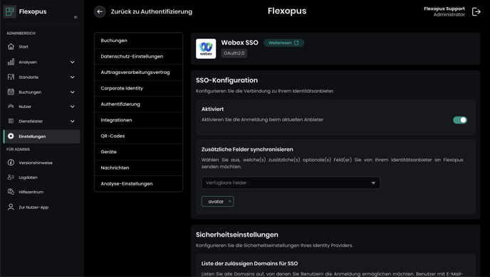The height and width of the screenshot is (277, 490).
Task: Click Zurück zu Authentifizierung text
Action: (x=152, y=11)
